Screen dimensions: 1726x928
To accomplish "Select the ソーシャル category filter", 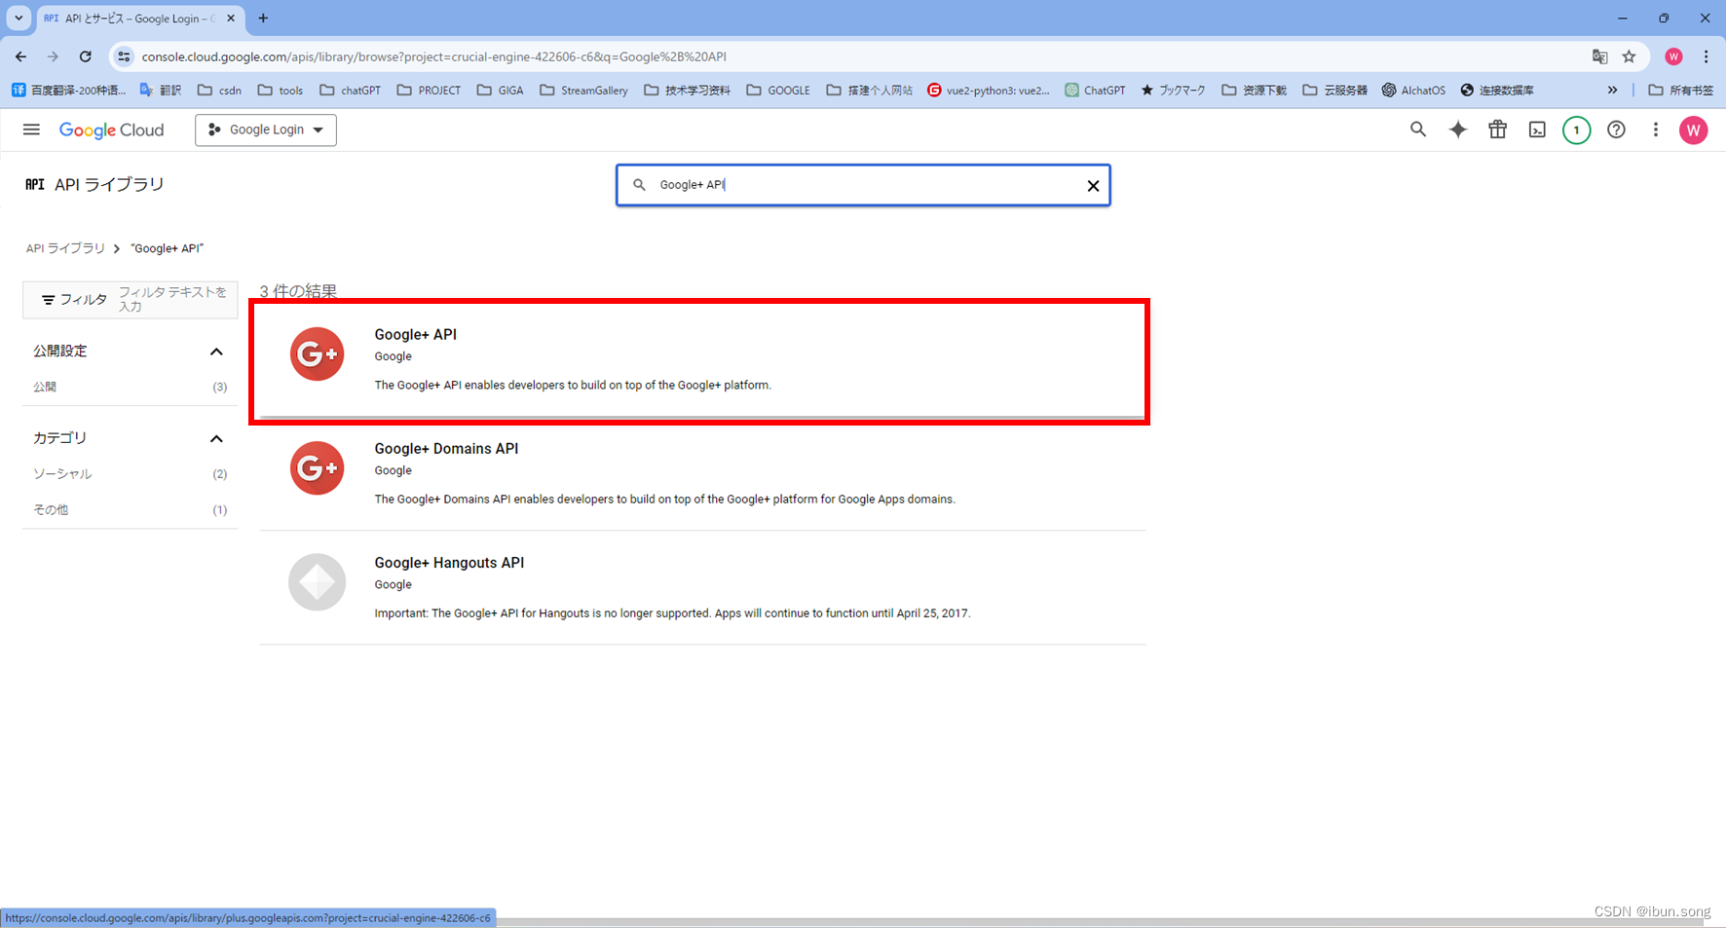I will (61, 474).
